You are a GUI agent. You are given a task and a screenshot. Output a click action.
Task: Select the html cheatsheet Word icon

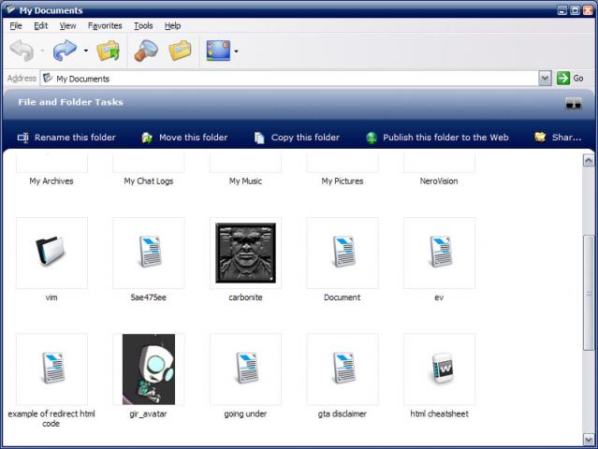coord(443,368)
